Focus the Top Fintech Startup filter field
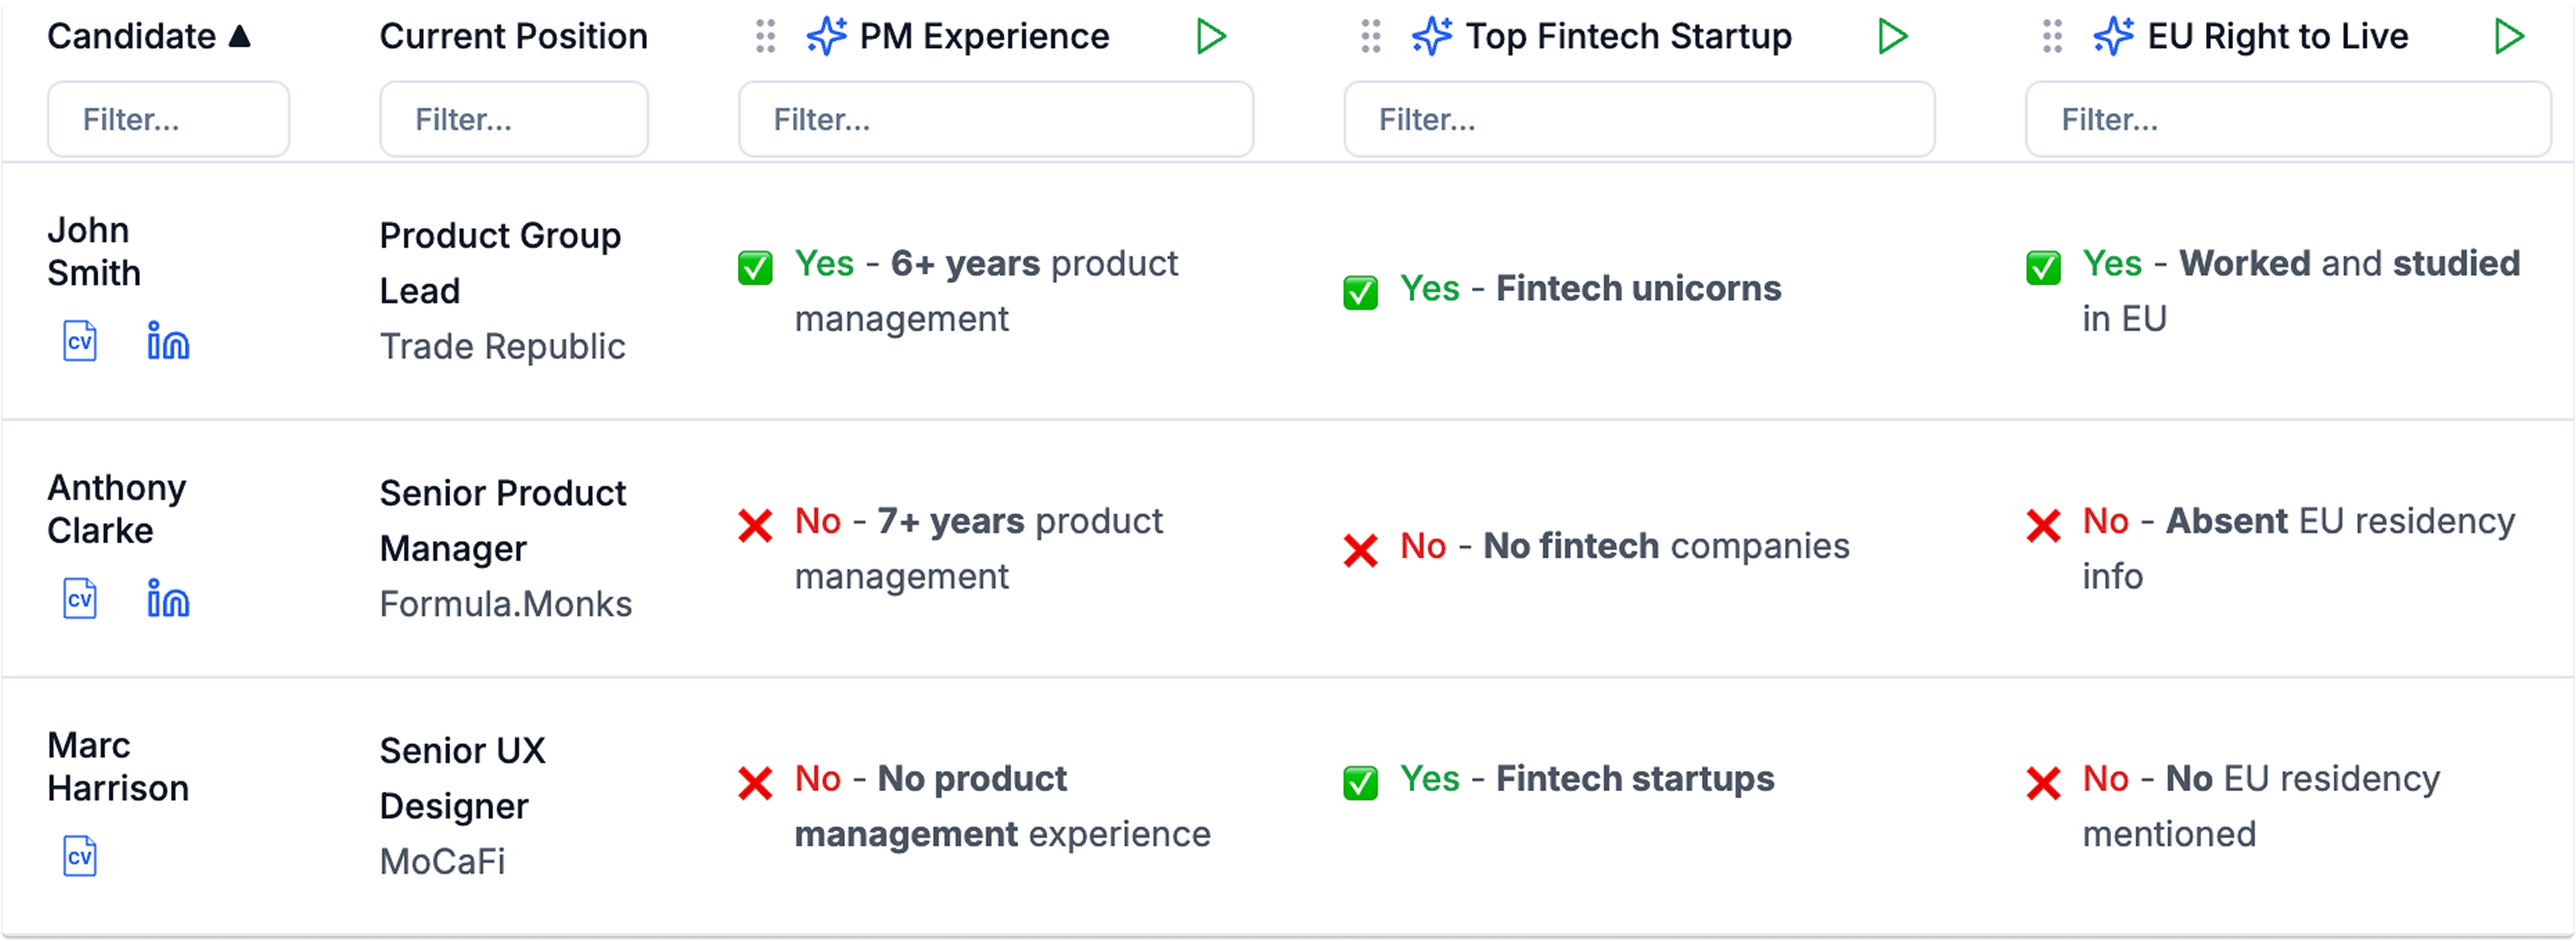The height and width of the screenshot is (941, 2576). click(1639, 120)
